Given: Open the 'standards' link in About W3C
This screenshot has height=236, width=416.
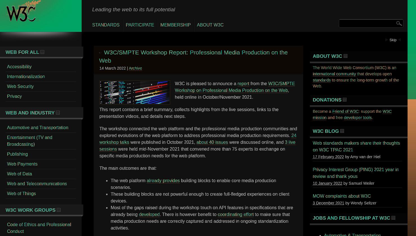Looking at the screenshot, I should tap(322, 80).
